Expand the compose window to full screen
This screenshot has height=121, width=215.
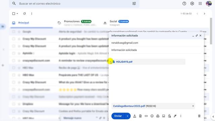click(197, 36)
